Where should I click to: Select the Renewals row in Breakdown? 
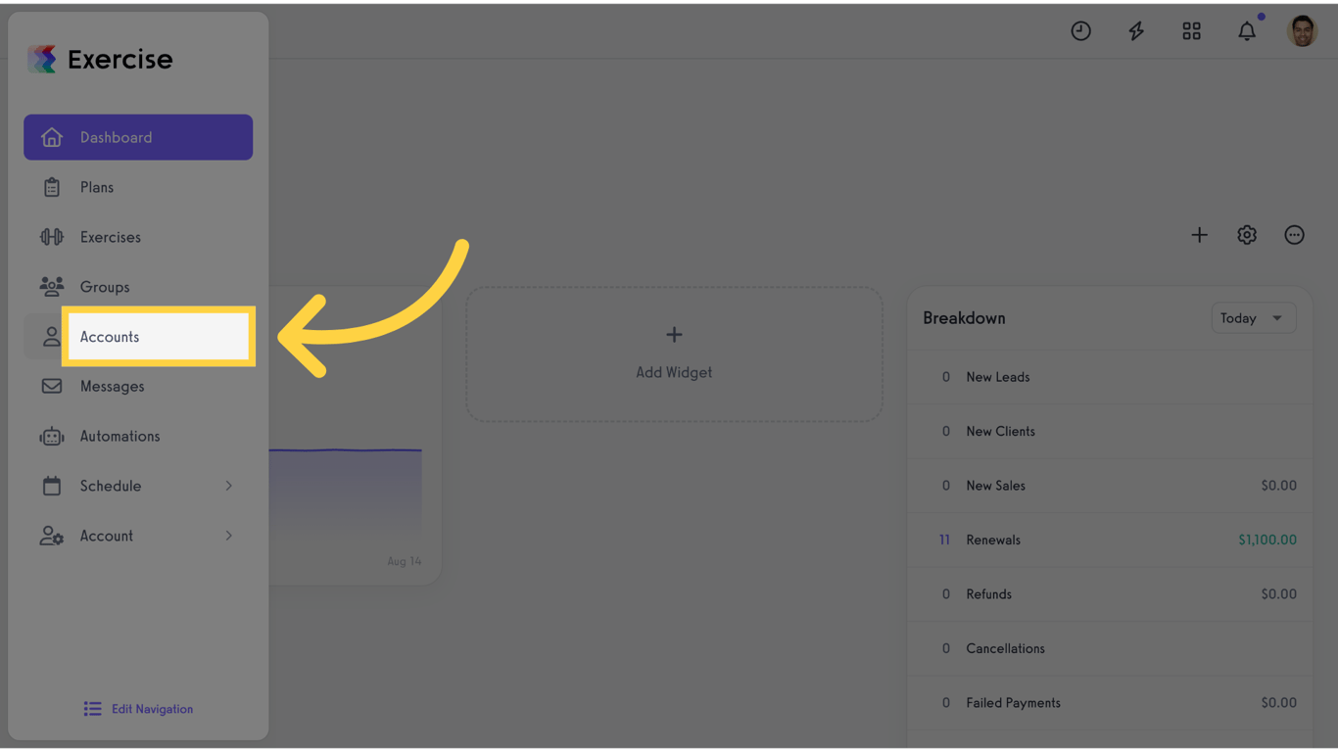pyautogui.click(x=1110, y=540)
